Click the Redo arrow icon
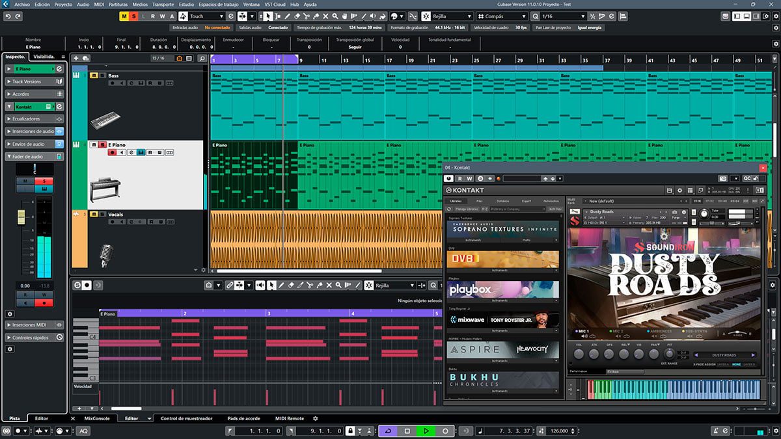 [18, 16]
